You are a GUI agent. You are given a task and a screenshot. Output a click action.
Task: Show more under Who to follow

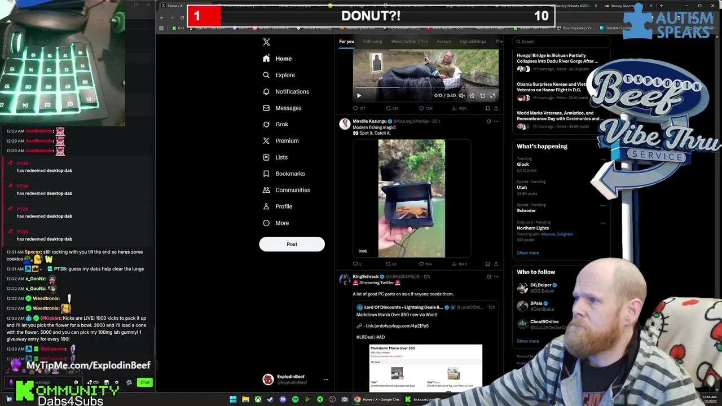point(527,341)
